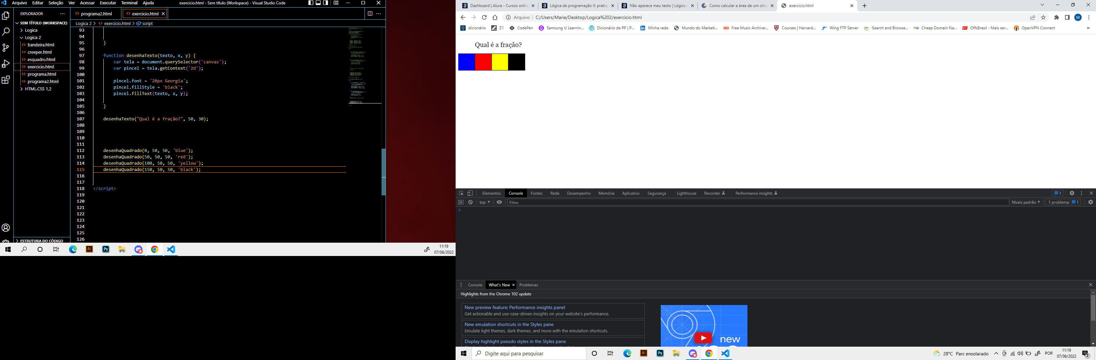
Task: Toggle primary sidebar layout in VS Code title bar
Action: (311, 3)
